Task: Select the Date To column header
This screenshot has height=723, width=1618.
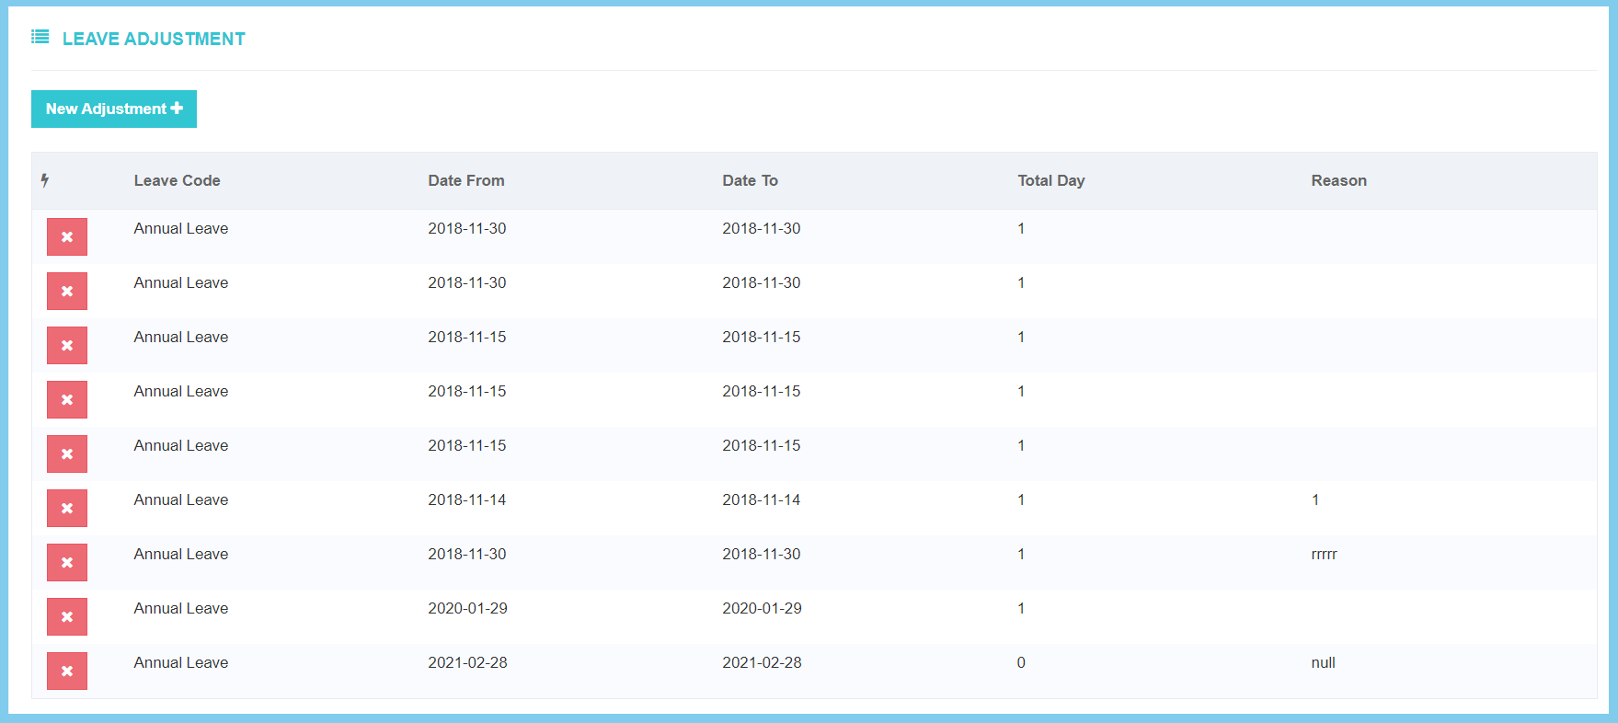Action: [750, 180]
